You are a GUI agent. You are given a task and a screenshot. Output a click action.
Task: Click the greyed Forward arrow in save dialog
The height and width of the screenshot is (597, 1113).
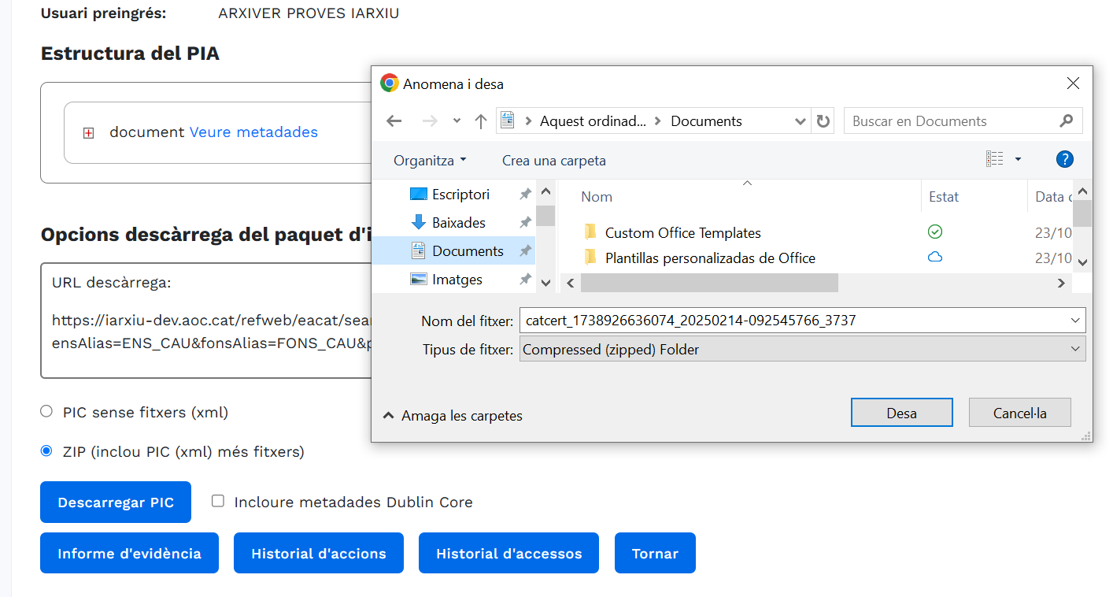point(430,121)
